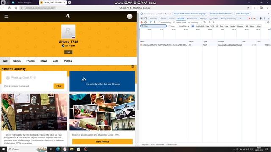
Task: Open the Photos tab
Action: [68, 61]
